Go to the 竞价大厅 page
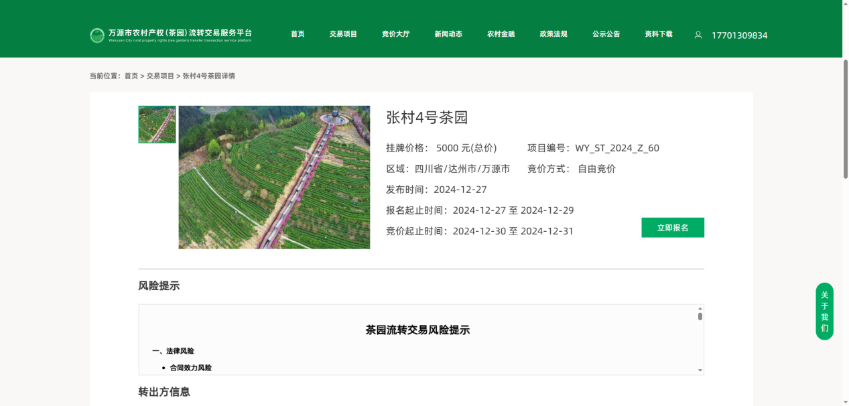 395,34
